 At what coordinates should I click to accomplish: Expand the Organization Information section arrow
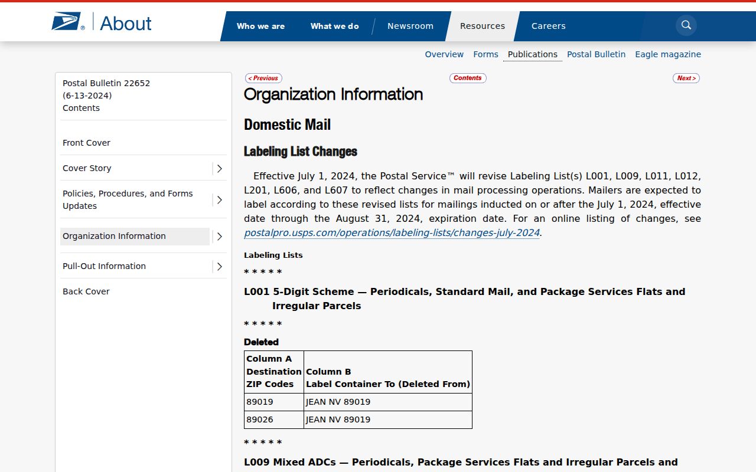[219, 237]
